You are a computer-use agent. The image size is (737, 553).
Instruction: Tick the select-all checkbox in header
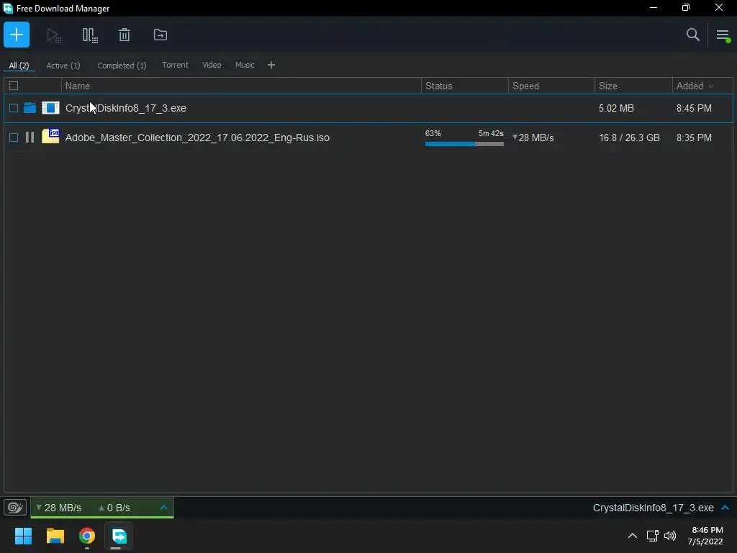[14, 86]
